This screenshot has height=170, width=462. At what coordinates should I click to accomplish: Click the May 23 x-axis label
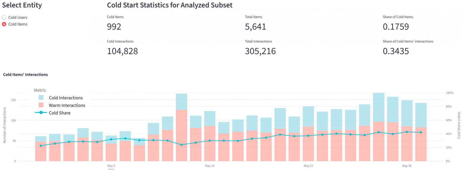[308, 166]
